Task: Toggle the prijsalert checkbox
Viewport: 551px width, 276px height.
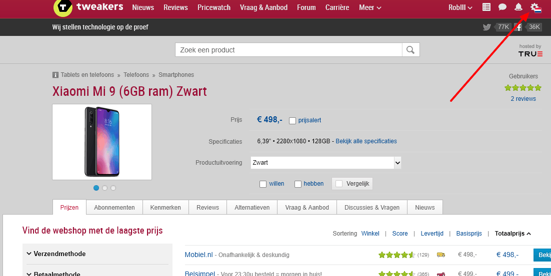Action: [292, 121]
